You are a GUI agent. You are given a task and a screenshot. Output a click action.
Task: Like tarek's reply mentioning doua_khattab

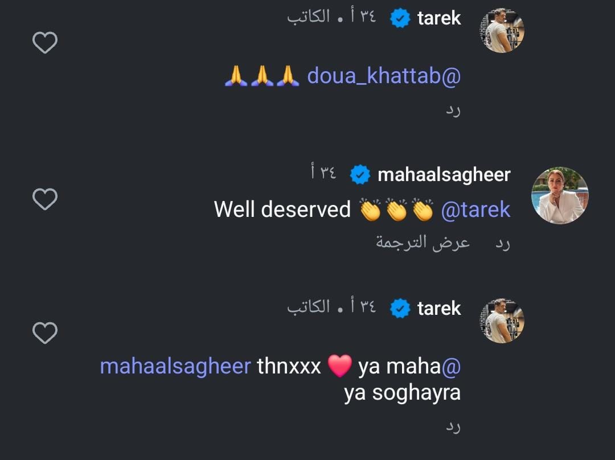tap(45, 42)
